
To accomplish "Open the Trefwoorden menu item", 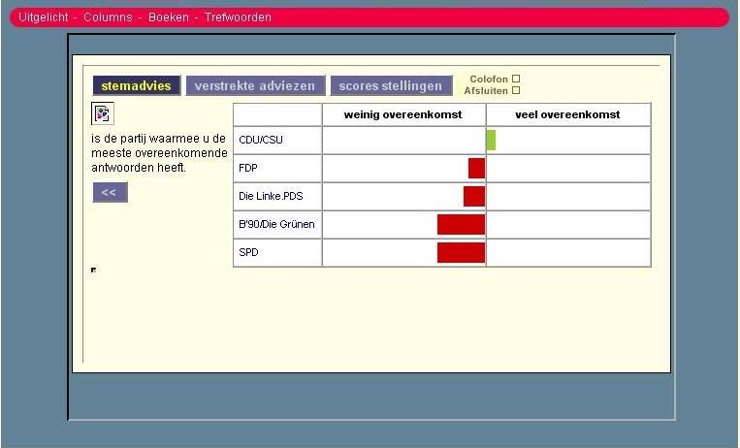I will 238,17.
